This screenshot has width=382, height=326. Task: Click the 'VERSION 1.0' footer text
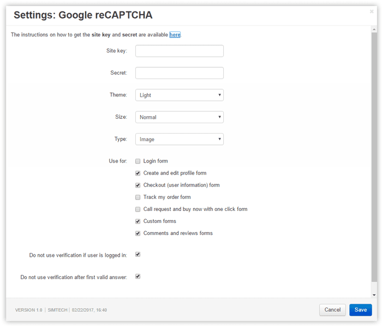tap(29, 310)
